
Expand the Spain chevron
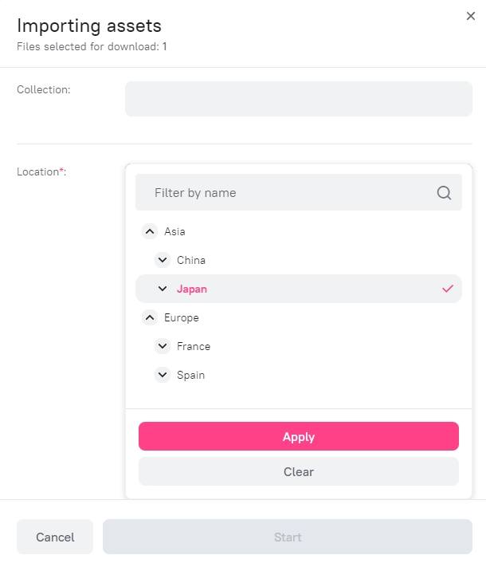163,375
